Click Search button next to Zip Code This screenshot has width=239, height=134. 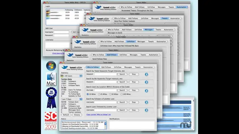coord(122,90)
